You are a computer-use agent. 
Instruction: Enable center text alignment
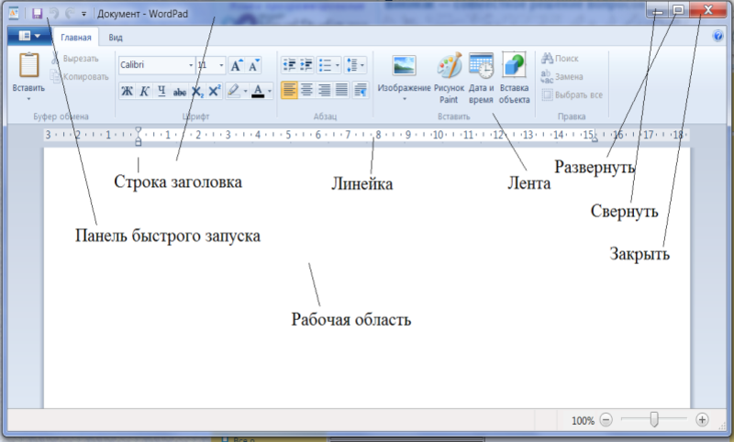pos(307,90)
